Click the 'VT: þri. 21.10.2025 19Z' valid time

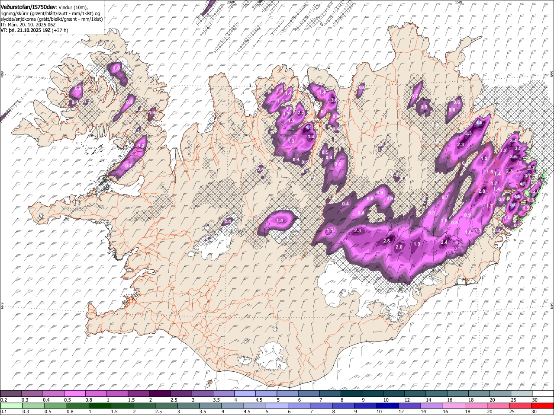coord(26,31)
